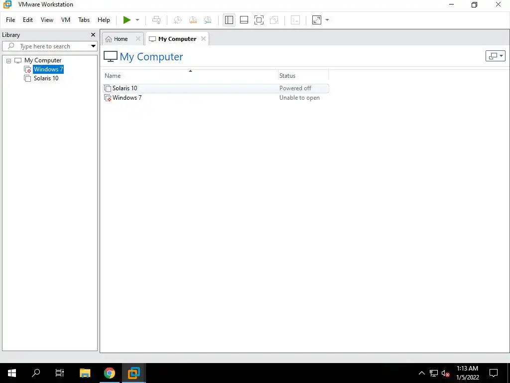Open the VM menu
The image size is (510, 383).
(66, 20)
